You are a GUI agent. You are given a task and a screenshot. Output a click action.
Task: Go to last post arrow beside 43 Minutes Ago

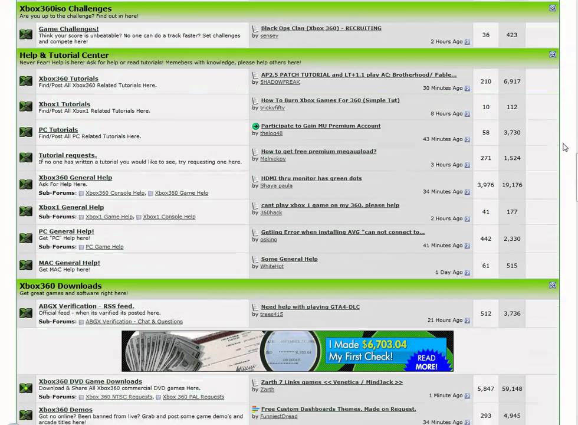pos(467,139)
